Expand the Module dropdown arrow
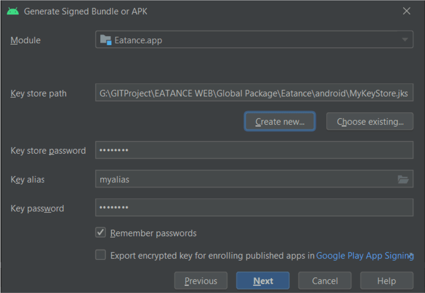The width and height of the screenshot is (425, 293). (404, 40)
